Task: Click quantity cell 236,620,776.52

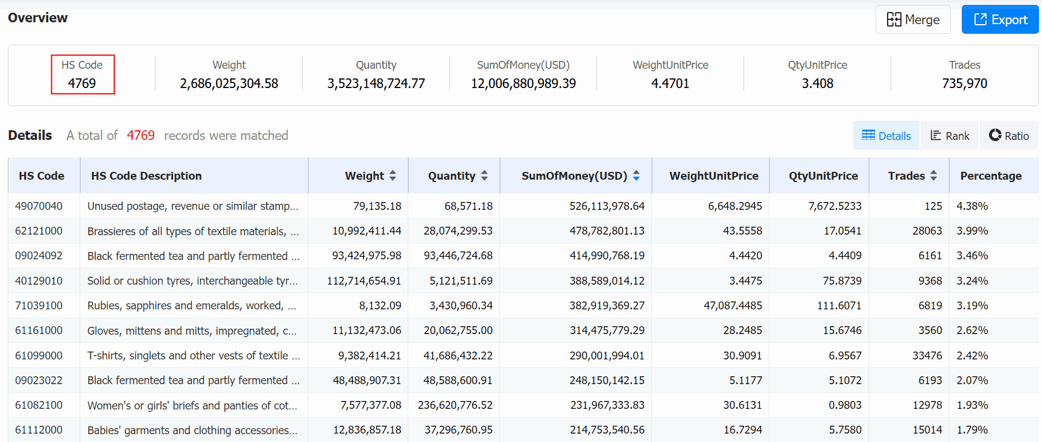Action: pyautogui.click(x=455, y=405)
